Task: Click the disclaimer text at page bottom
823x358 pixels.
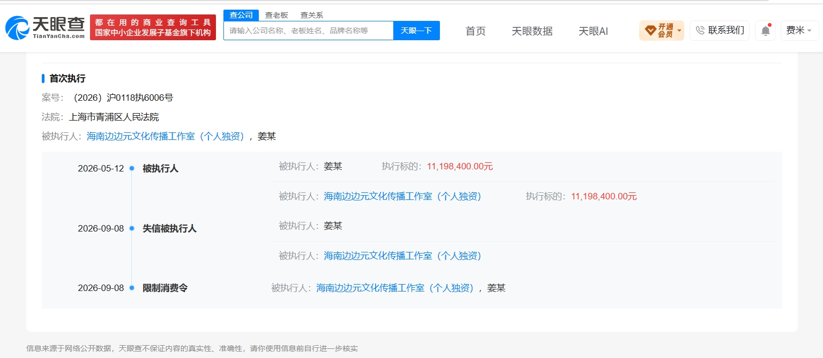Action: [x=192, y=348]
